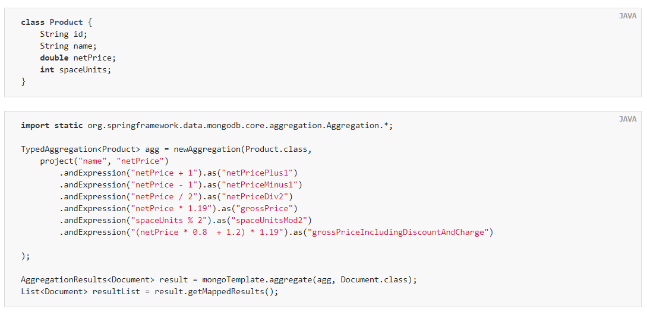The width and height of the screenshot is (647, 312).
Task: Click the "spaceUnits % 2" expression string
Action: [169, 221]
